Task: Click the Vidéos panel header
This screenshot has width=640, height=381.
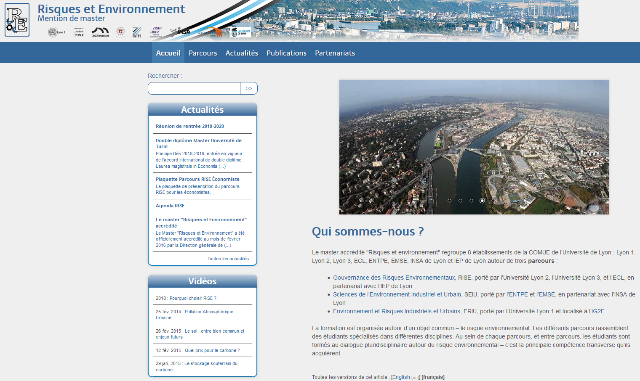Action: [x=203, y=281]
